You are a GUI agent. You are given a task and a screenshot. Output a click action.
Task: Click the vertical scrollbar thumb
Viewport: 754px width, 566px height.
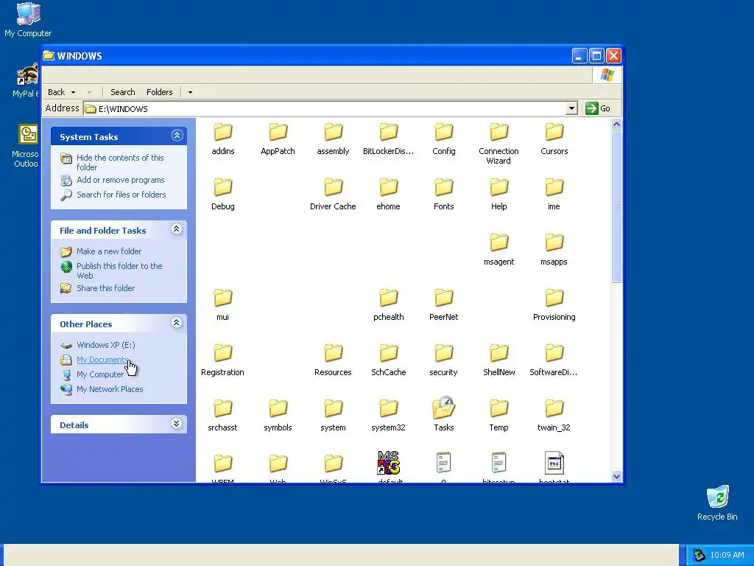[616, 206]
